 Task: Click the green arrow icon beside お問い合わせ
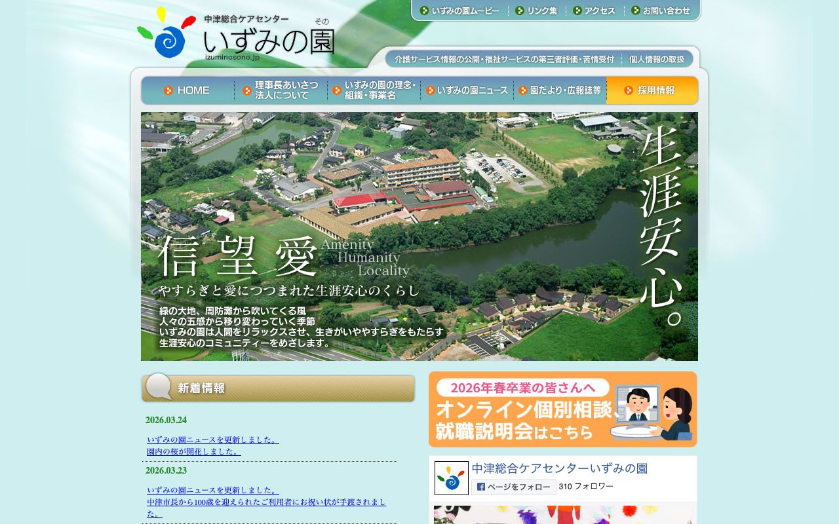coord(636,10)
